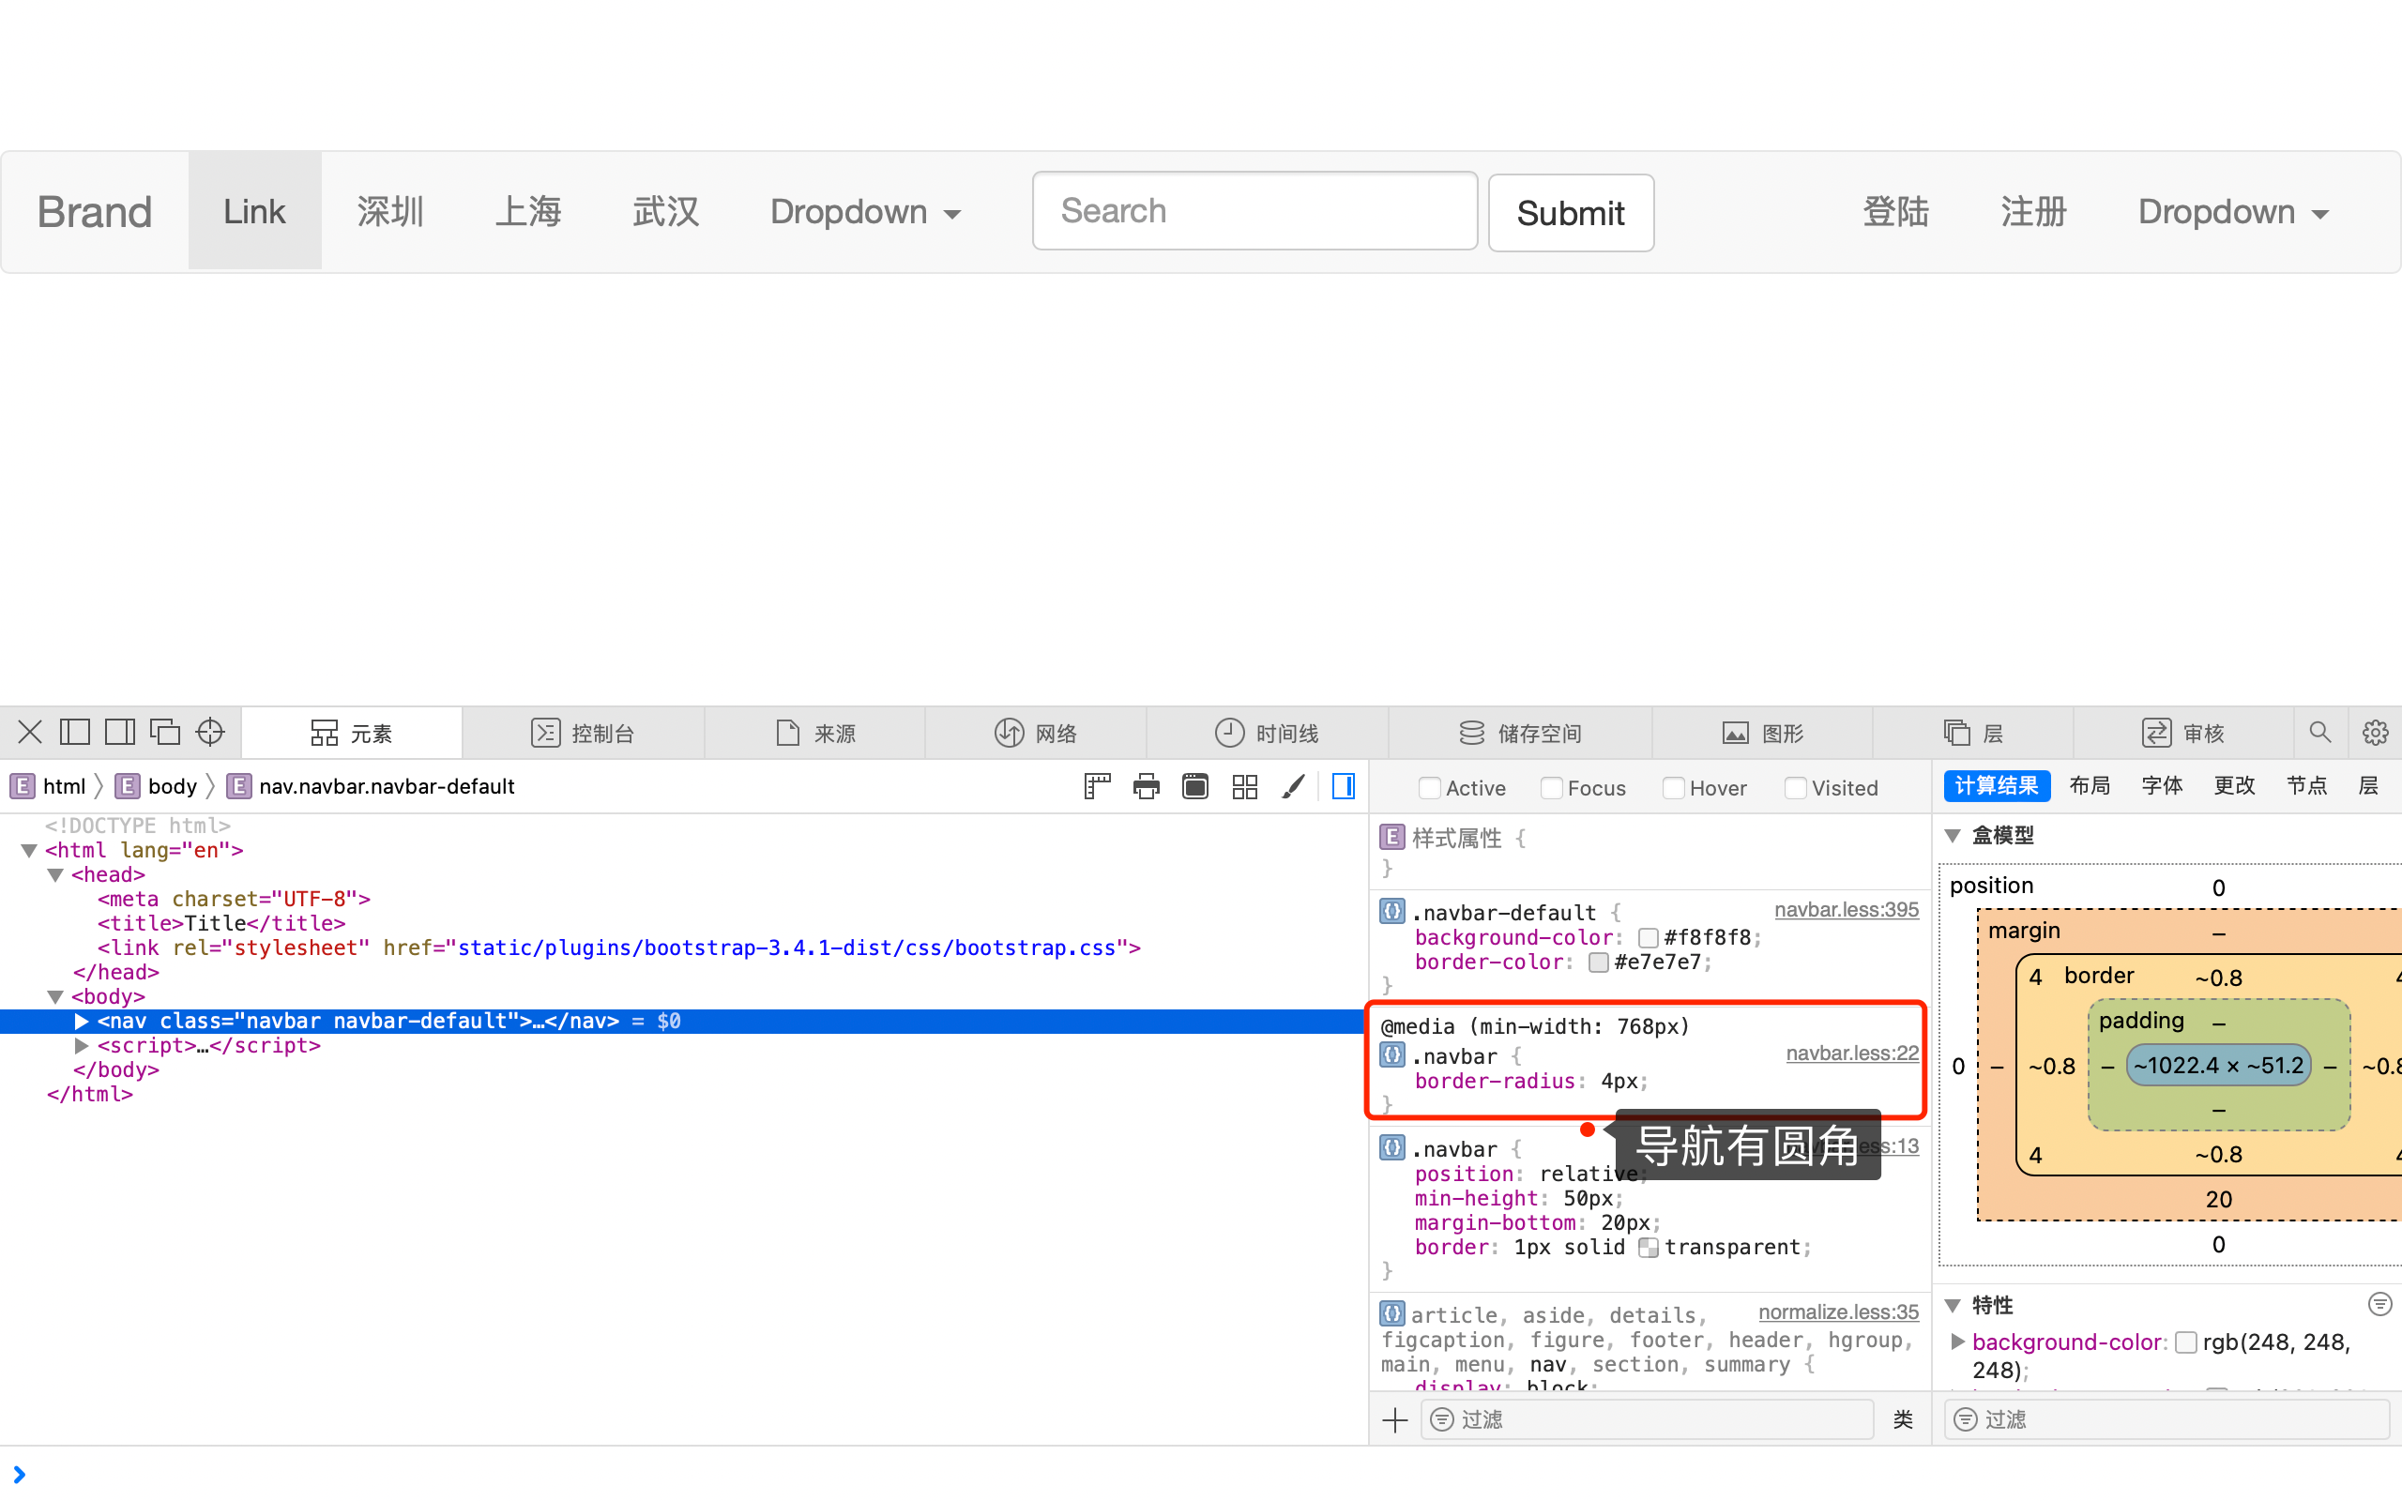Click the navbar Search input field
Image resolution: width=2402 pixels, height=1501 pixels.
click(x=1254, y=210)
